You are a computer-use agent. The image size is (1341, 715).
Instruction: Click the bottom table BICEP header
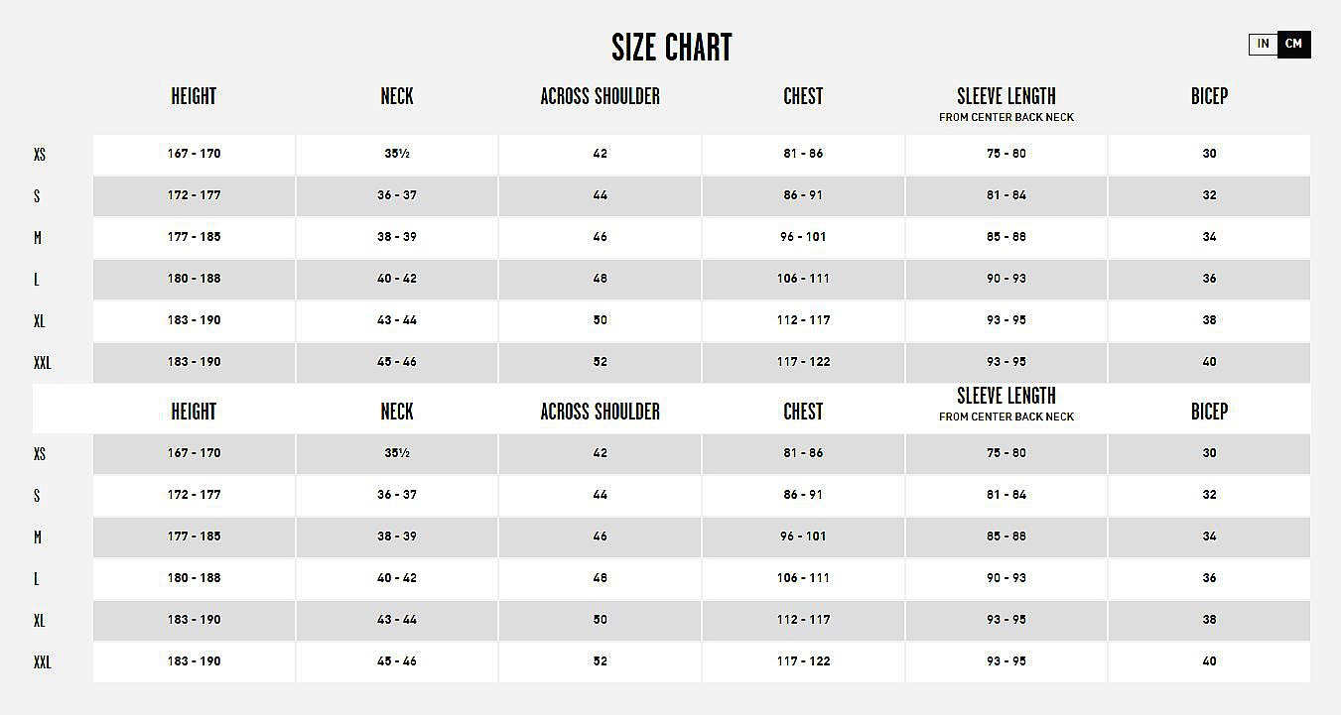[1209, 412]
